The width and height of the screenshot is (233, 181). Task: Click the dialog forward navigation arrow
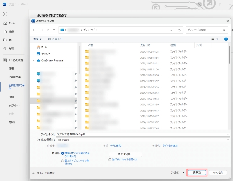41,30
